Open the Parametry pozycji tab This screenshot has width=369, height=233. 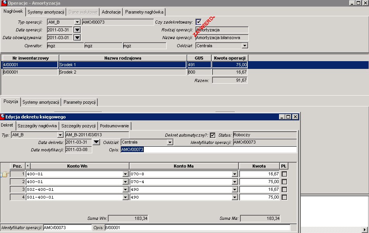(x=79, y=102)
